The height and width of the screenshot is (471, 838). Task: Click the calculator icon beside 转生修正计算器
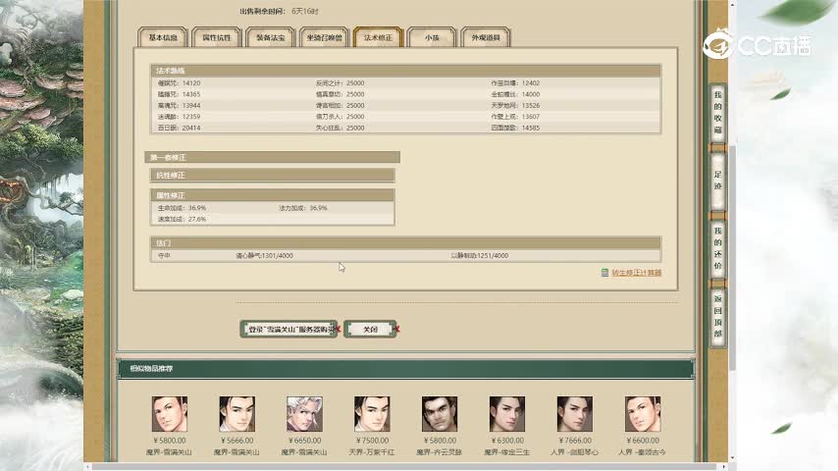(604, 273)
